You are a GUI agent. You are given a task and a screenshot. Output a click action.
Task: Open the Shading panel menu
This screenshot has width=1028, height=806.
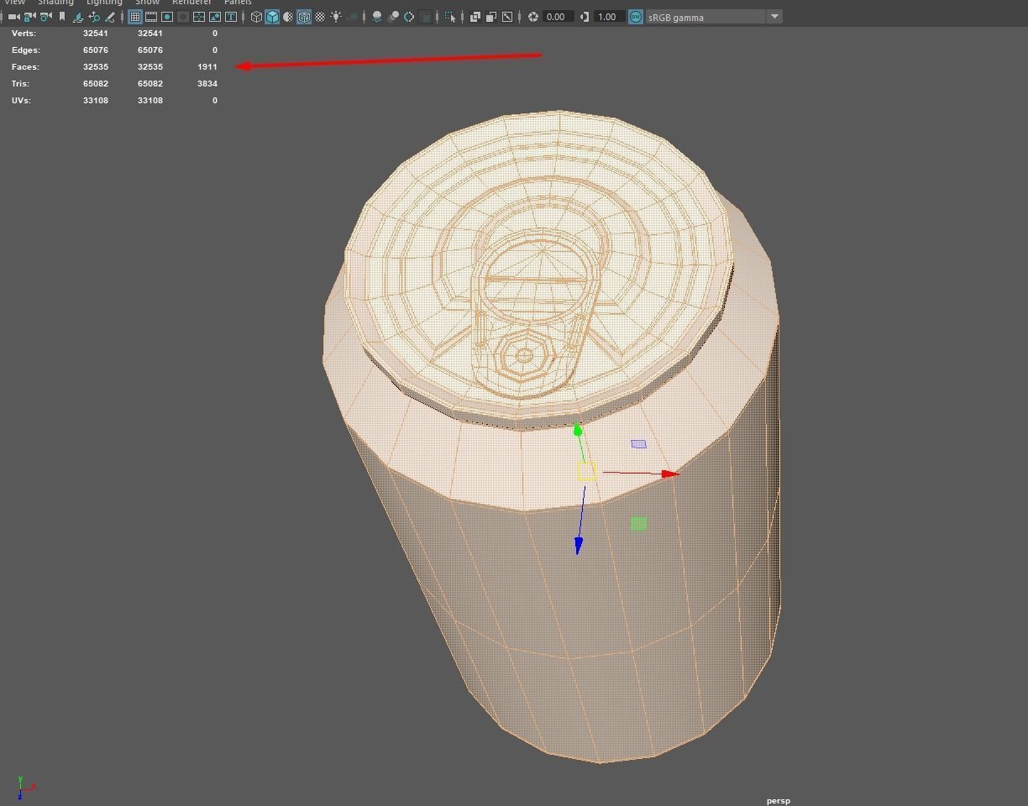pyautogui.click(x=55, y=3)
